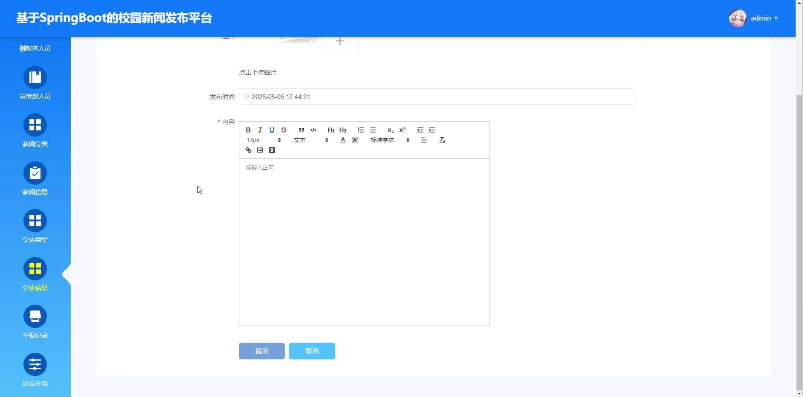Insert an image into the content
The height and width of the screenshot is (397, 803).
[260, 150]
